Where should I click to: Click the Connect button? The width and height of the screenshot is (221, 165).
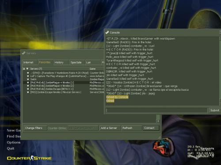[151, 128]
